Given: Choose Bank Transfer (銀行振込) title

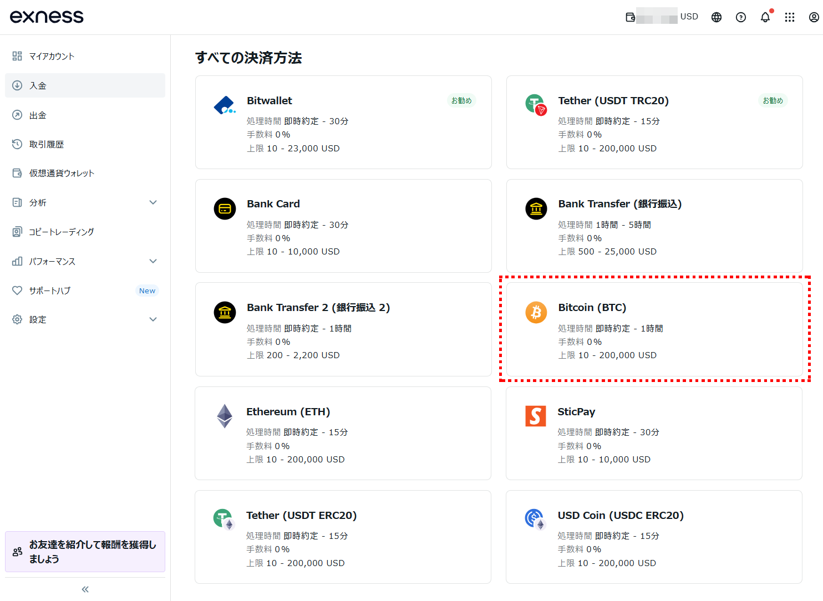Looking at the screenshot, I should coord(620,203).
